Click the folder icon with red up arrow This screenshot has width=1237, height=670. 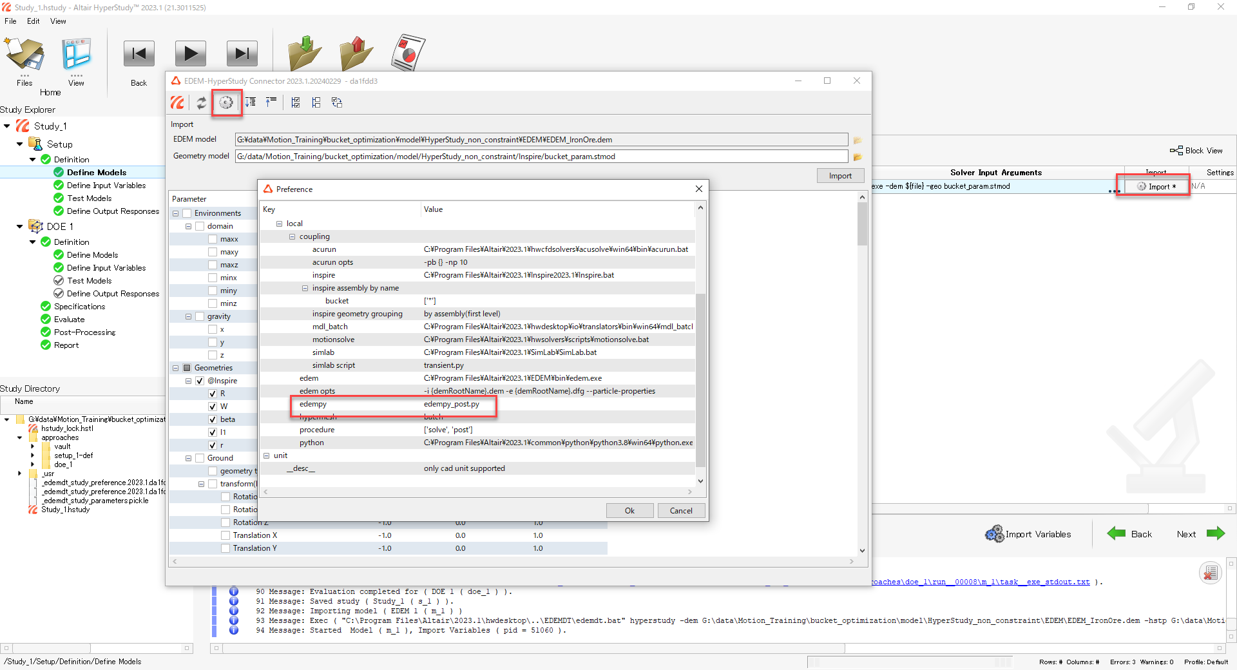pyautogui.click(x=356, y=53)
